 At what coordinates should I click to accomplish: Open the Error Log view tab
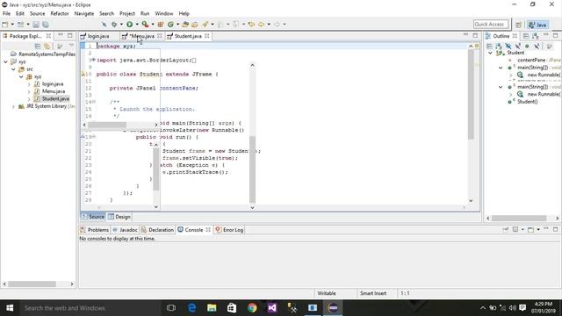(229, 230)
